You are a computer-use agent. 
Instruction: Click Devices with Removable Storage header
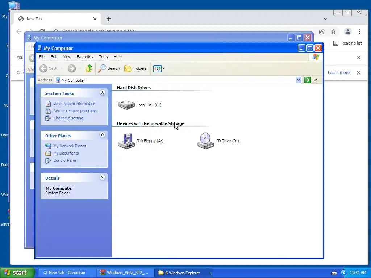tap(150, 123)
